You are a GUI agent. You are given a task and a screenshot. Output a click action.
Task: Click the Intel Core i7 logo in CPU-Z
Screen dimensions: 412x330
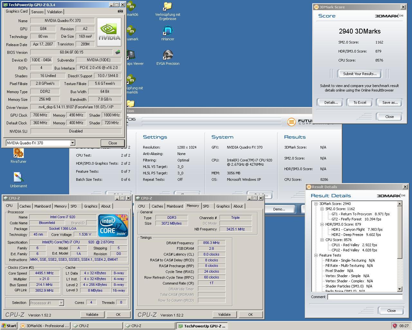click(x=113, y=225)
